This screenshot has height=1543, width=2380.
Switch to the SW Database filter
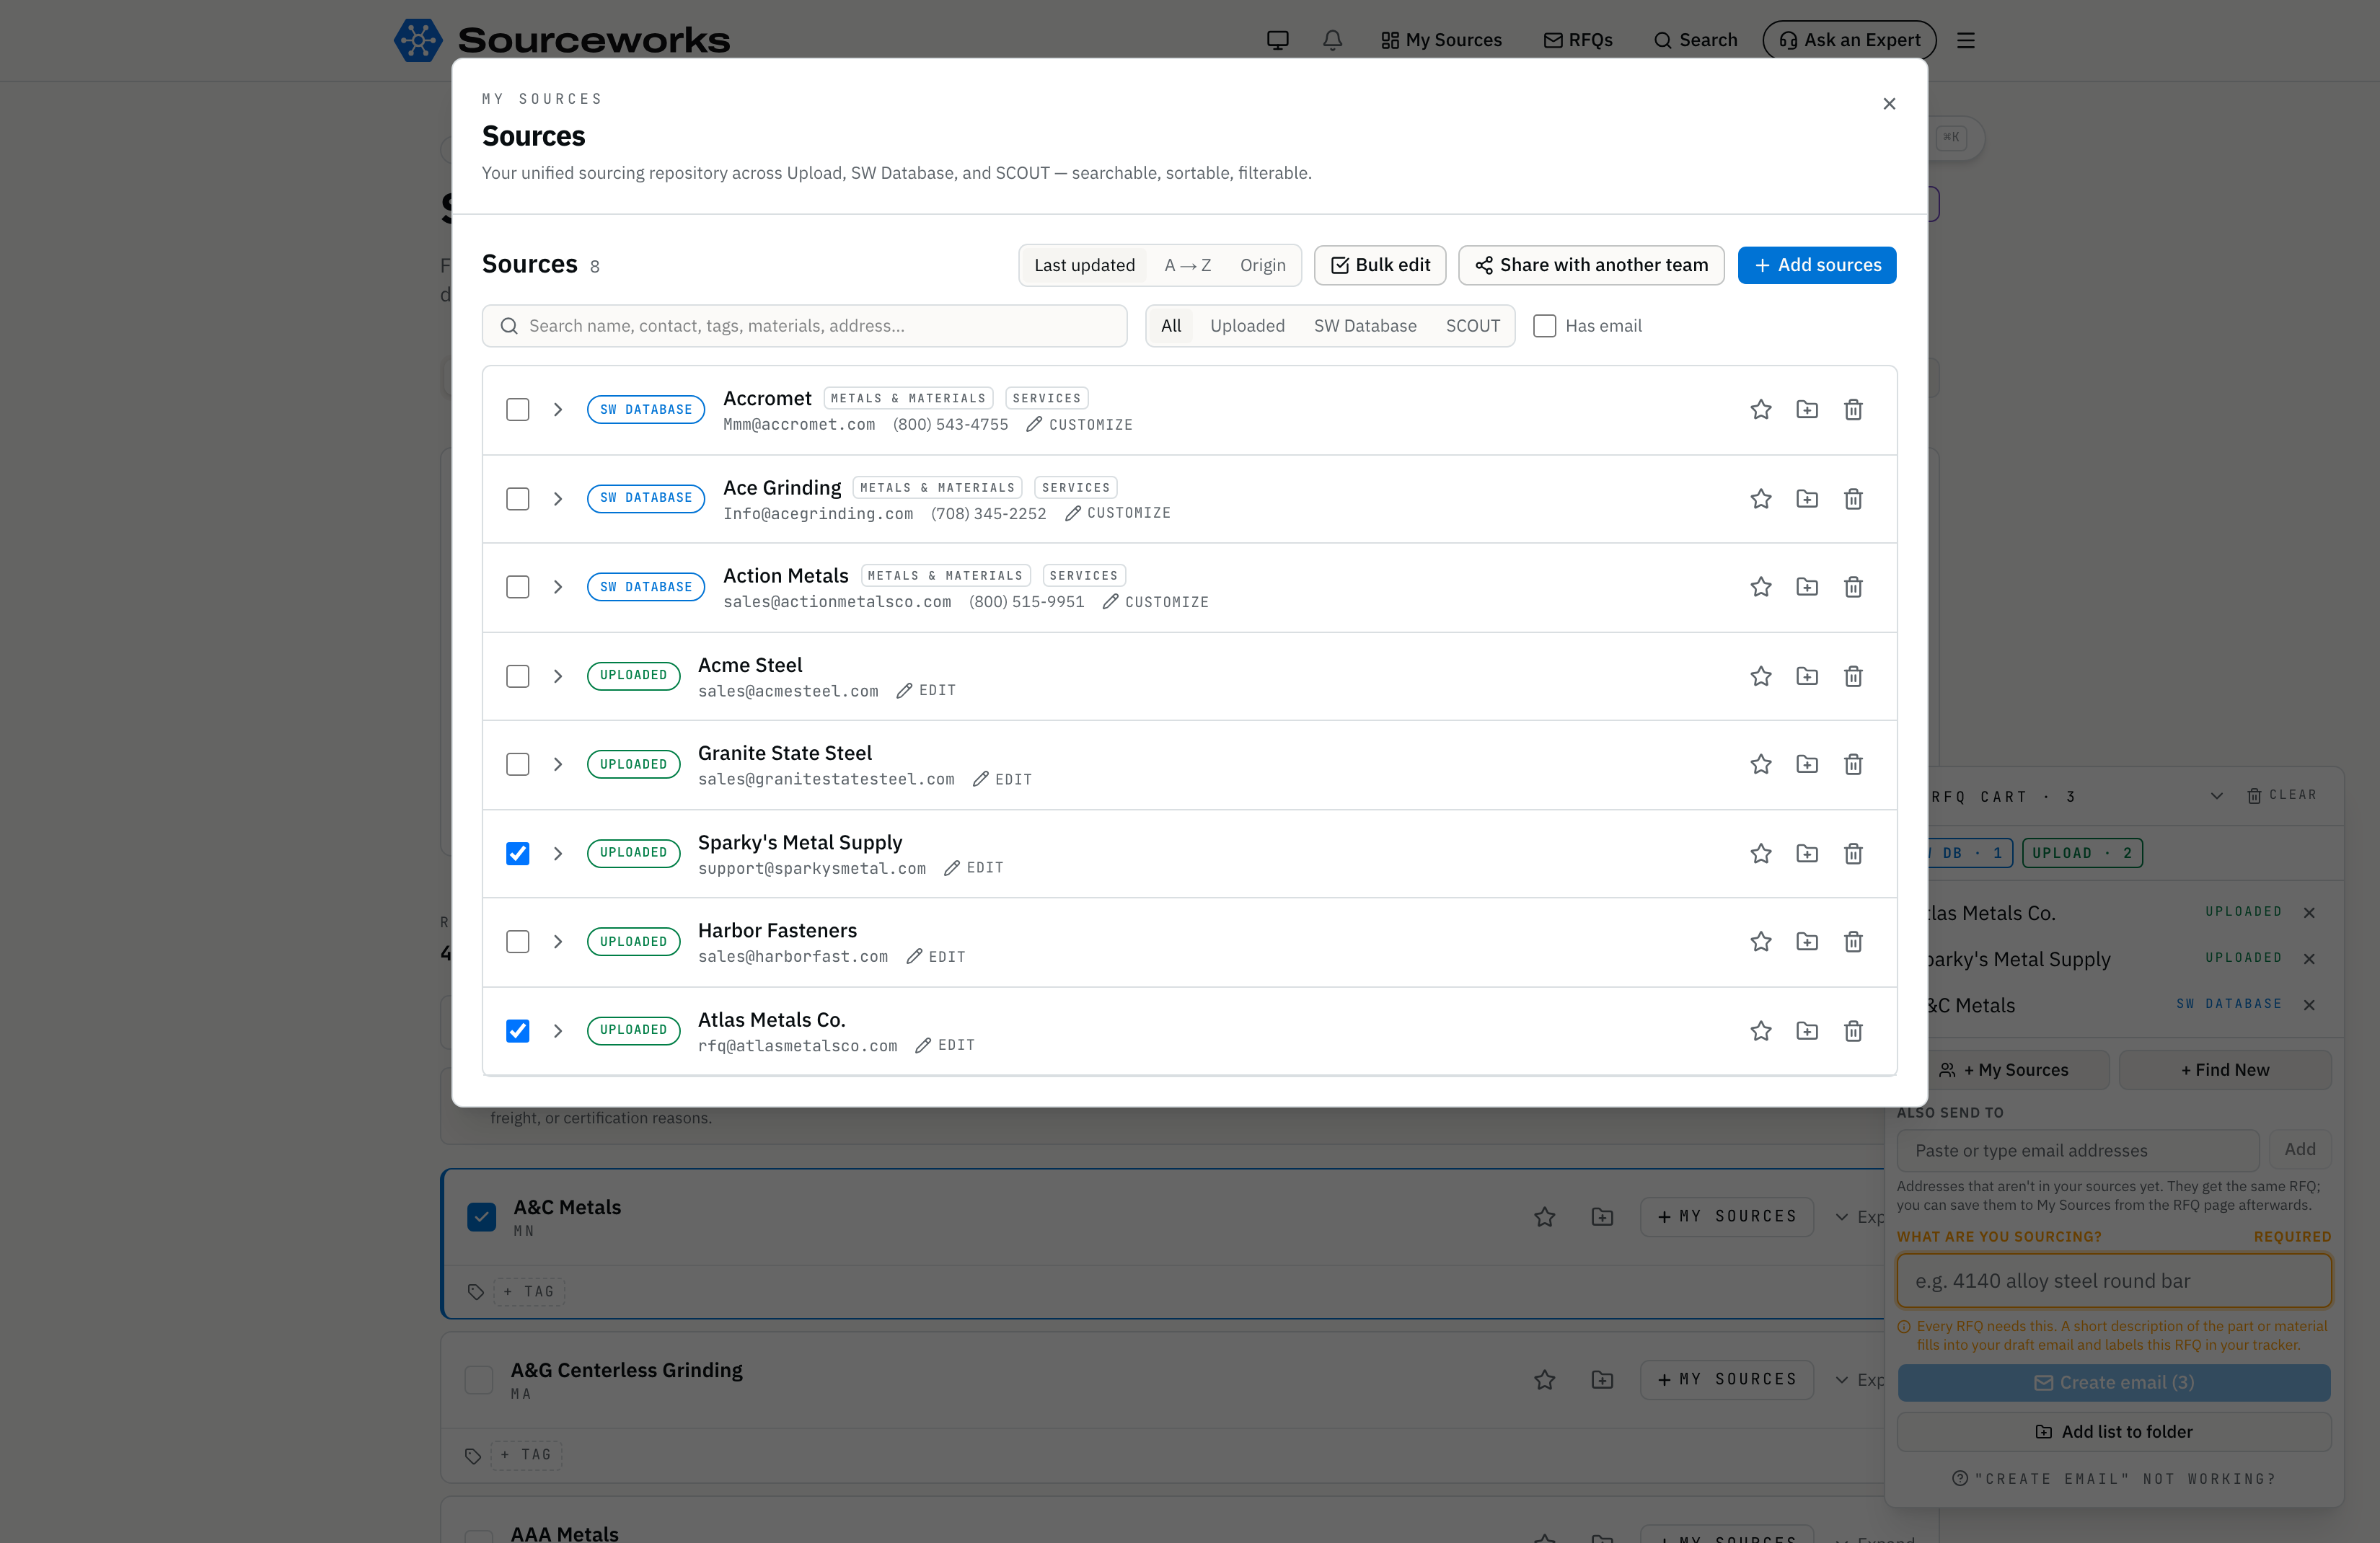1365,326
